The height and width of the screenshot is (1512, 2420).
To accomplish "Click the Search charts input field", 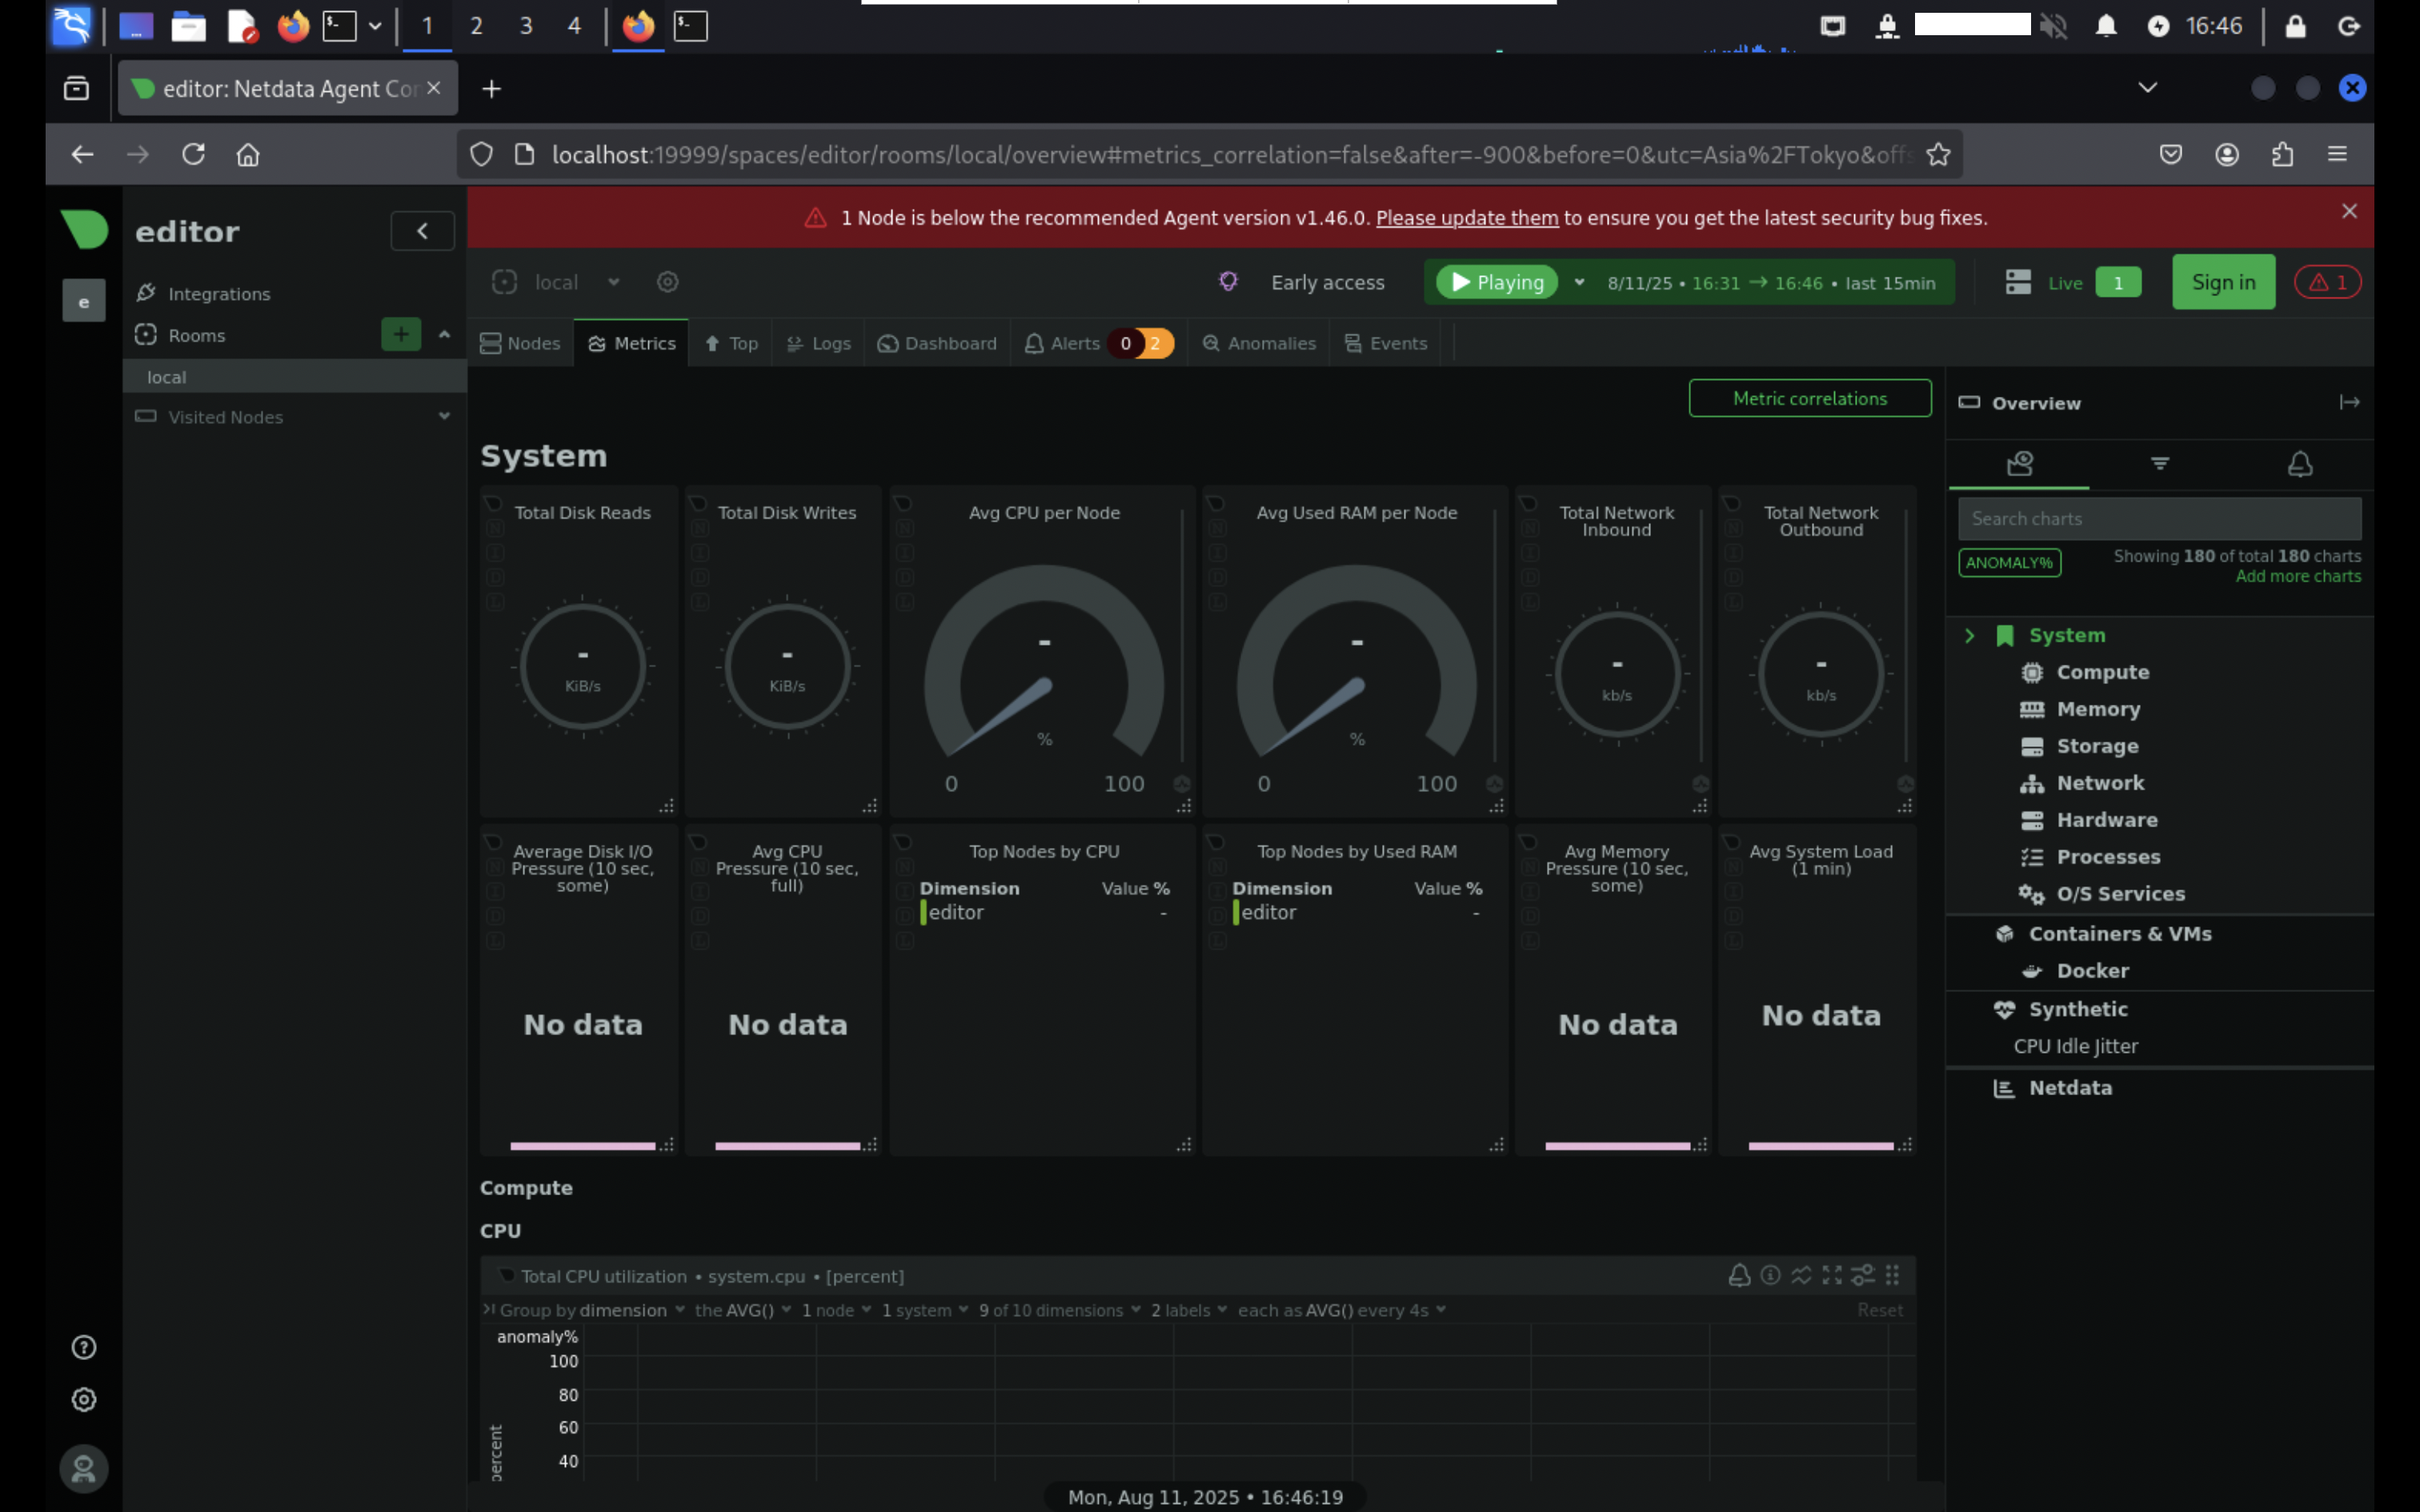I will pos(2159,518).
